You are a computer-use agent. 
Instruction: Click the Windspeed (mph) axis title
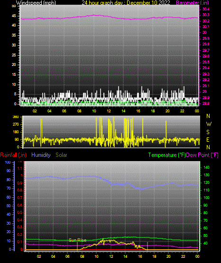(x=36, y=3)
